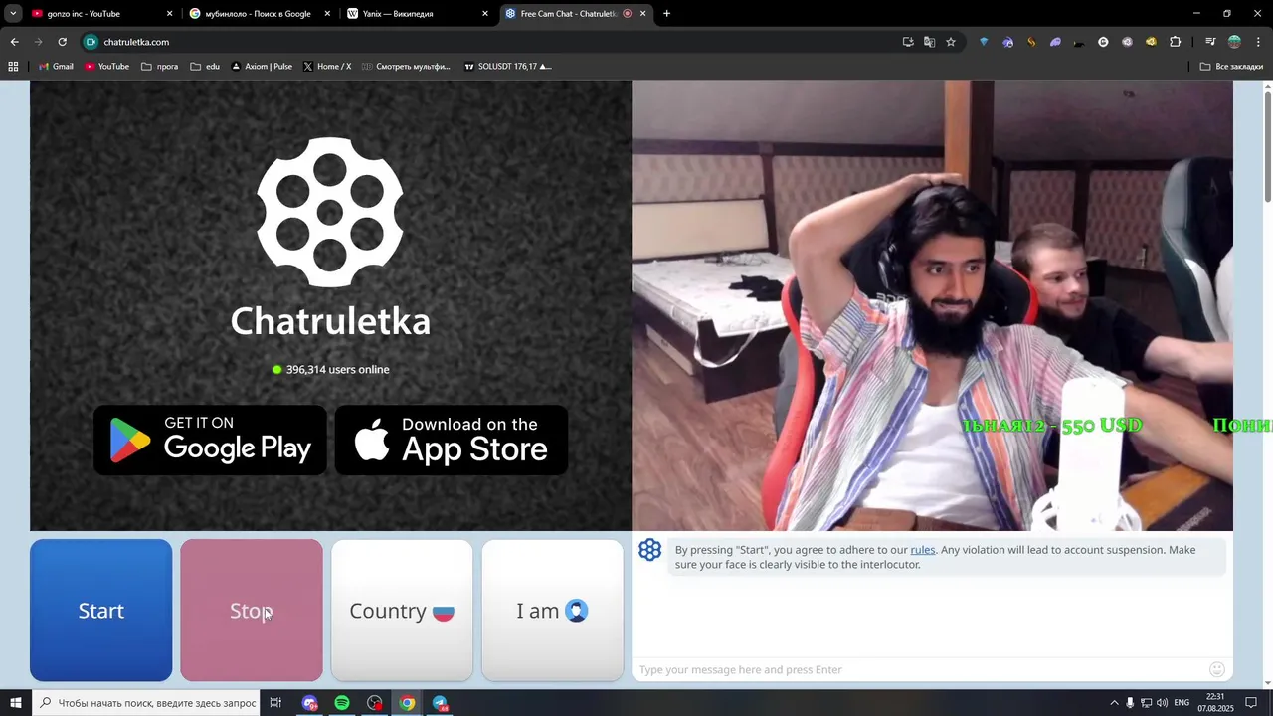Open the 'Home / X' bookmark

point(327,67)
